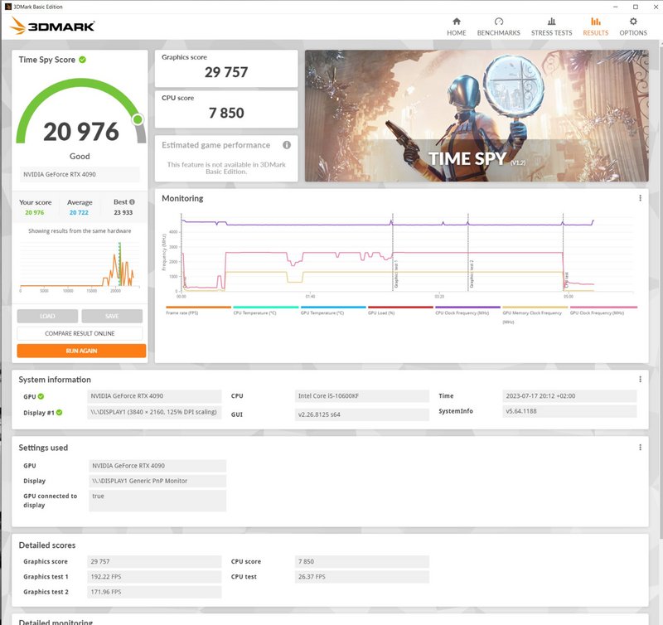Click the Display #1 green check icon
Viewport: 663px width, 625px height.
coord(59,413)
